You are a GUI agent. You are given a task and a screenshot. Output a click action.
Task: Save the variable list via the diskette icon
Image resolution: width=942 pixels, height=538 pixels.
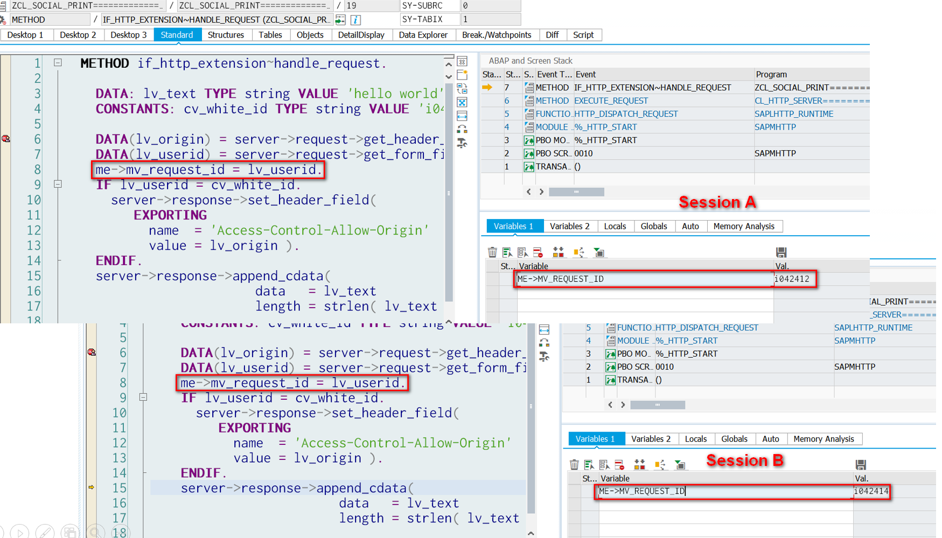pyautogui.click(x=781, y=252)
